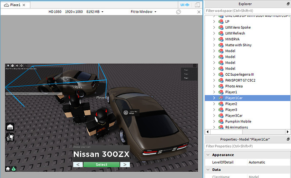Collapse the Appearance properties section
Viewport: 291px width, 178px height.
[x=208, y=155]
